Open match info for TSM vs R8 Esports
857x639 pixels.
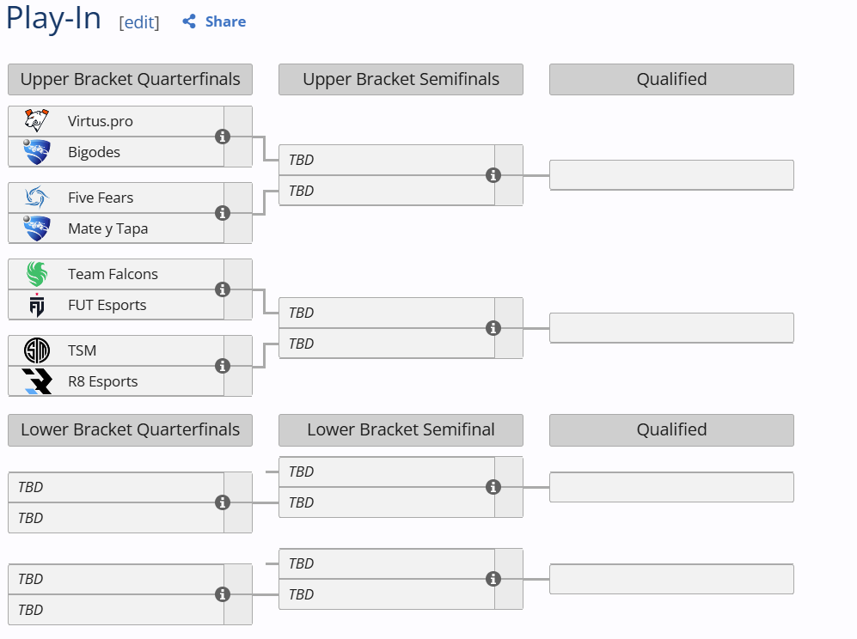(222, 366)
